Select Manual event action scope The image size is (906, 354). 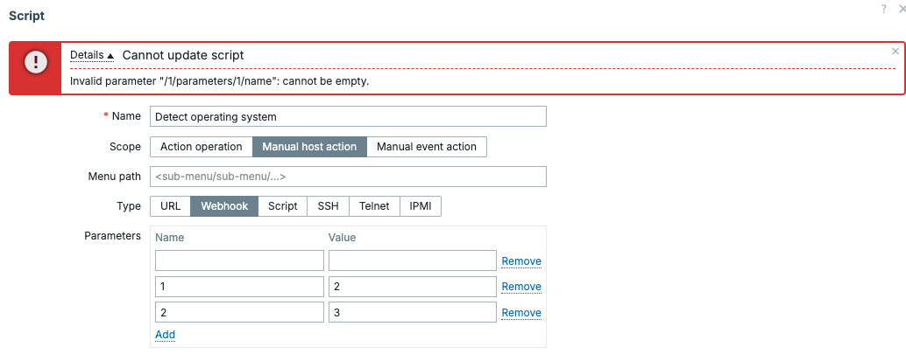426,147
